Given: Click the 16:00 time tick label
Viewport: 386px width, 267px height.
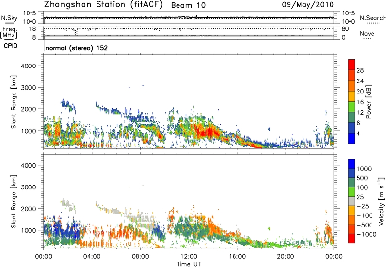Looking at the screenshot, I should [237, 257].
